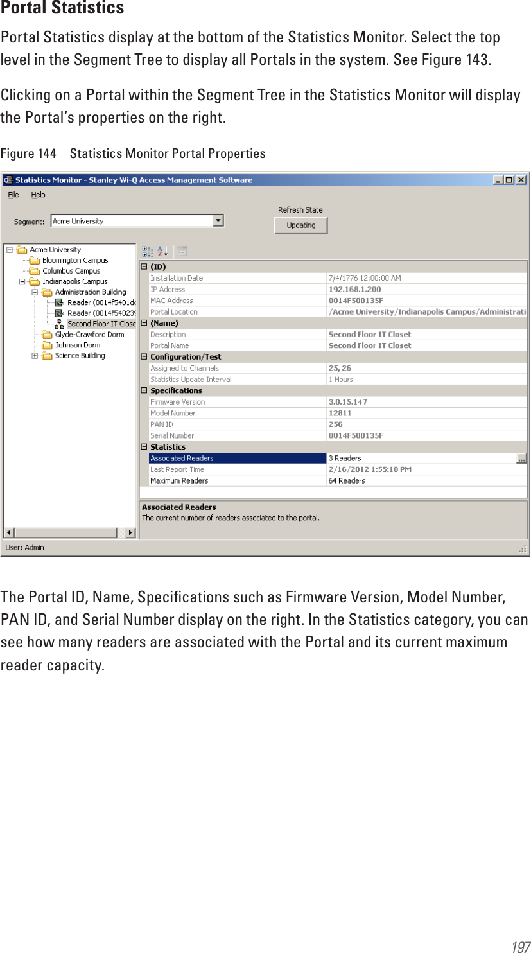Select the Categorized view icon
The image size is (531, 953).
148,251
